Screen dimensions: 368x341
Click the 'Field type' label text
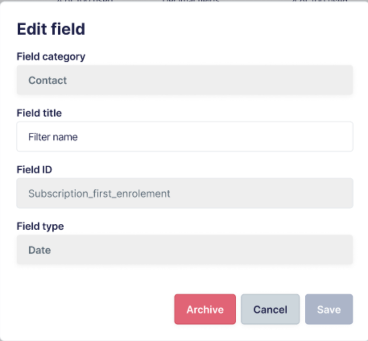(40, 226)
